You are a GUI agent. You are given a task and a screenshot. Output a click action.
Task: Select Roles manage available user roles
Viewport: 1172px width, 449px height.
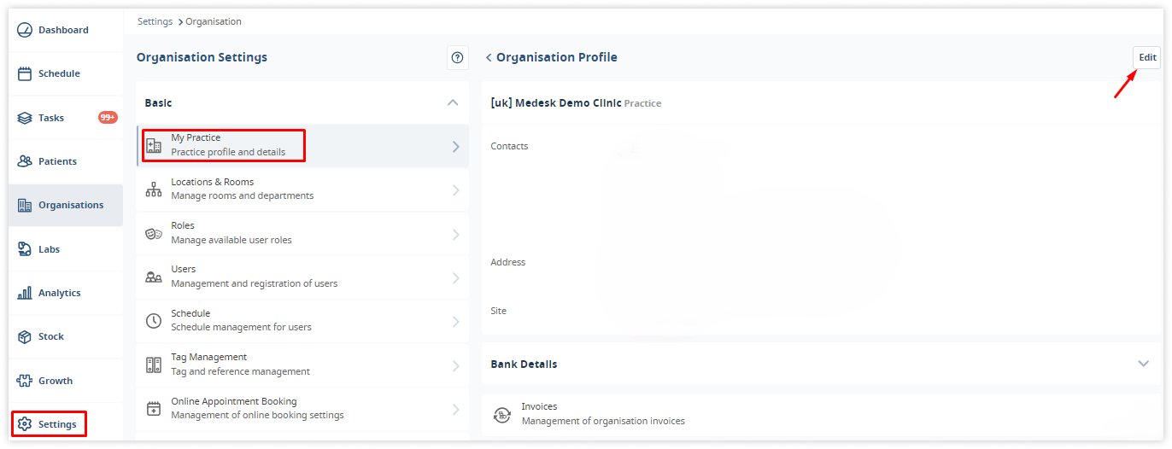coord(302,233)
